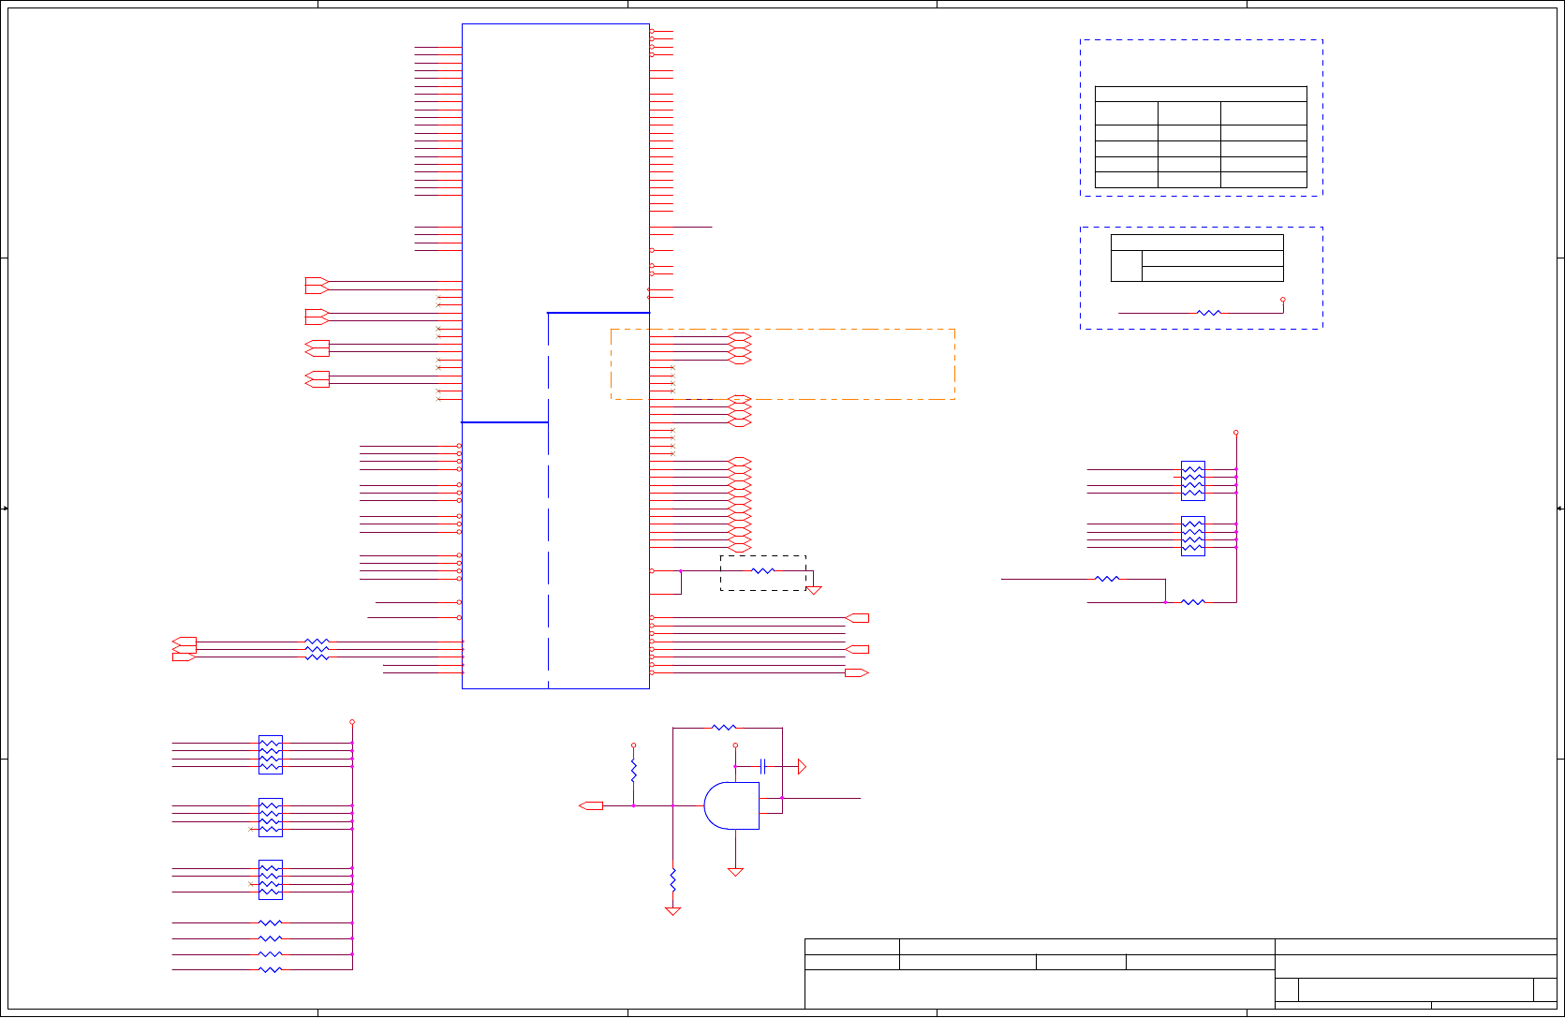The height and width of the screenshot is (1018, 1565).
Task: Click the power pin in the lower blue dashed box
Action: point(1283,300)
